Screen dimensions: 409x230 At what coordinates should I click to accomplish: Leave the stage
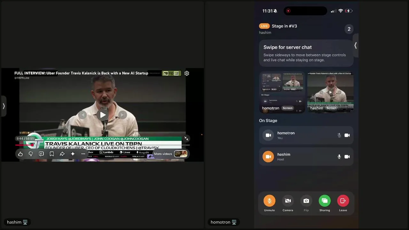343,201
